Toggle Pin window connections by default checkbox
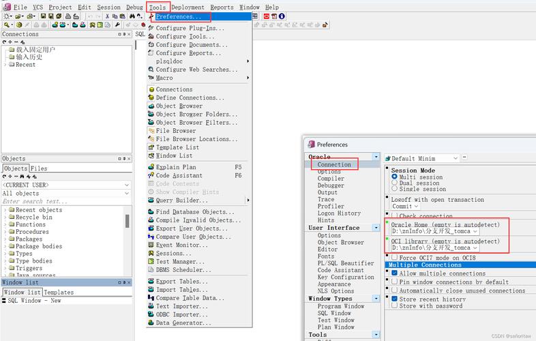The width and height of the screenshot is (536, 341). pos(394,282)
